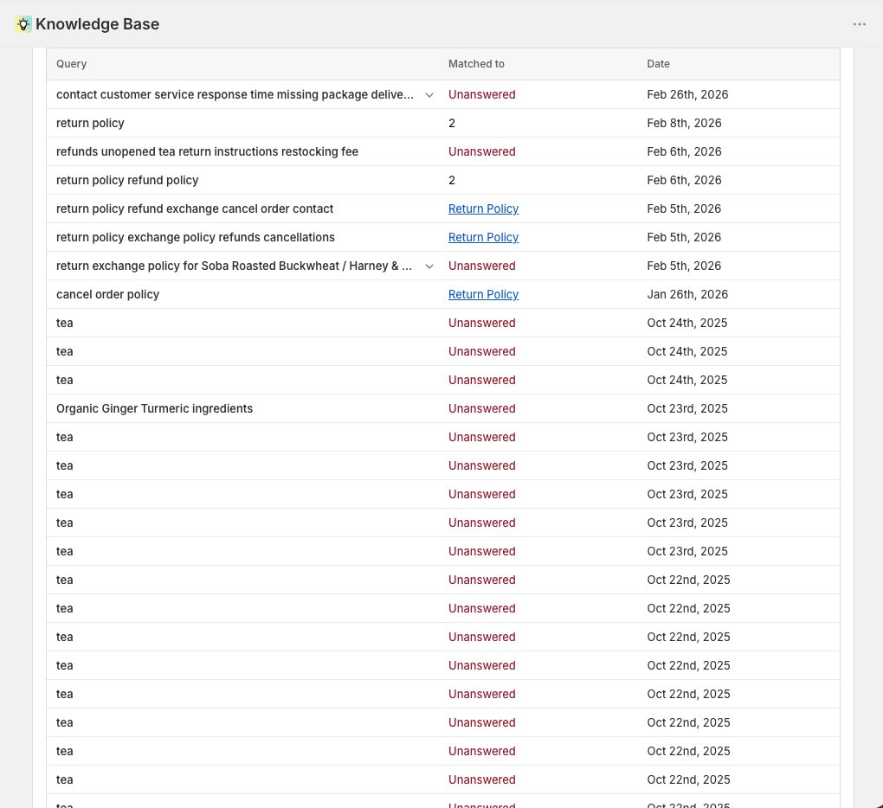Click the Feb 8th, 2026 date cell
The width and height of the screenshot is (883, 808).
[x=684, y=123]
